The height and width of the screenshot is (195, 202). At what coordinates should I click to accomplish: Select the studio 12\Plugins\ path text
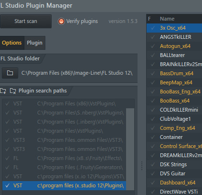pyautogui.click(x=80, y=185)
